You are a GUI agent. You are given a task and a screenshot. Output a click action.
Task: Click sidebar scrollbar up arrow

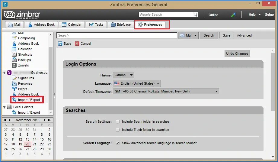(50, 35)
